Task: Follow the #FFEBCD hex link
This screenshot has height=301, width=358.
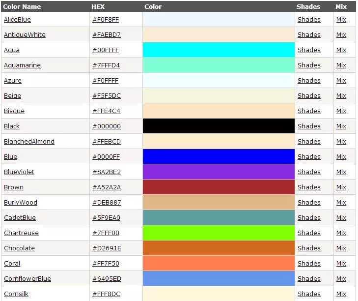Action: click(107, 141)
